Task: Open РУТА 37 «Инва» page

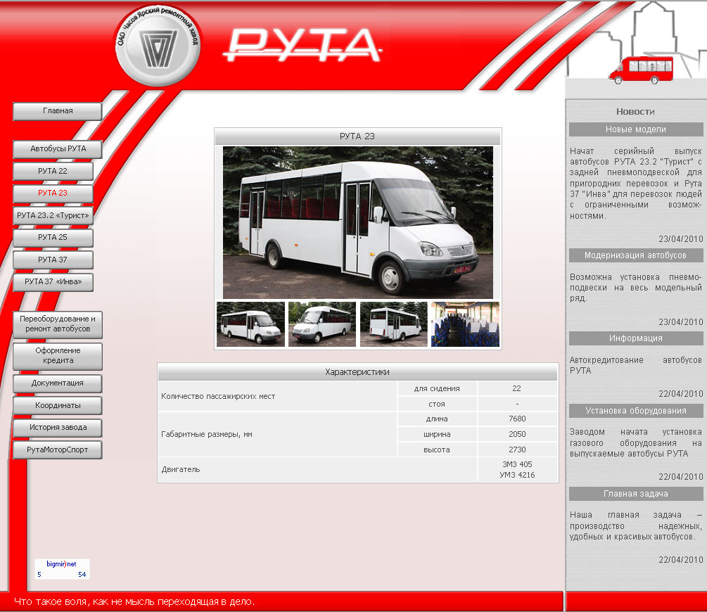Action: pos(53,282)
